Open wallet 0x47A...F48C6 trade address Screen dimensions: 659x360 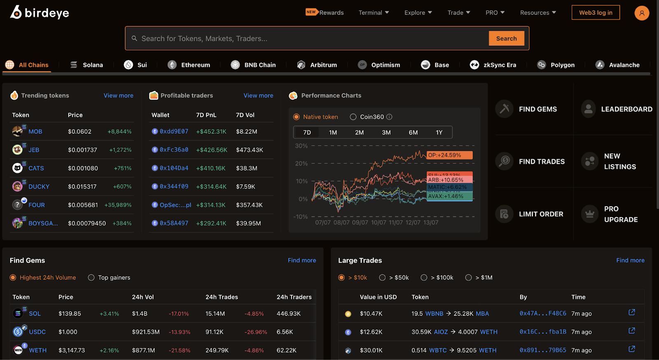point(543,314)
